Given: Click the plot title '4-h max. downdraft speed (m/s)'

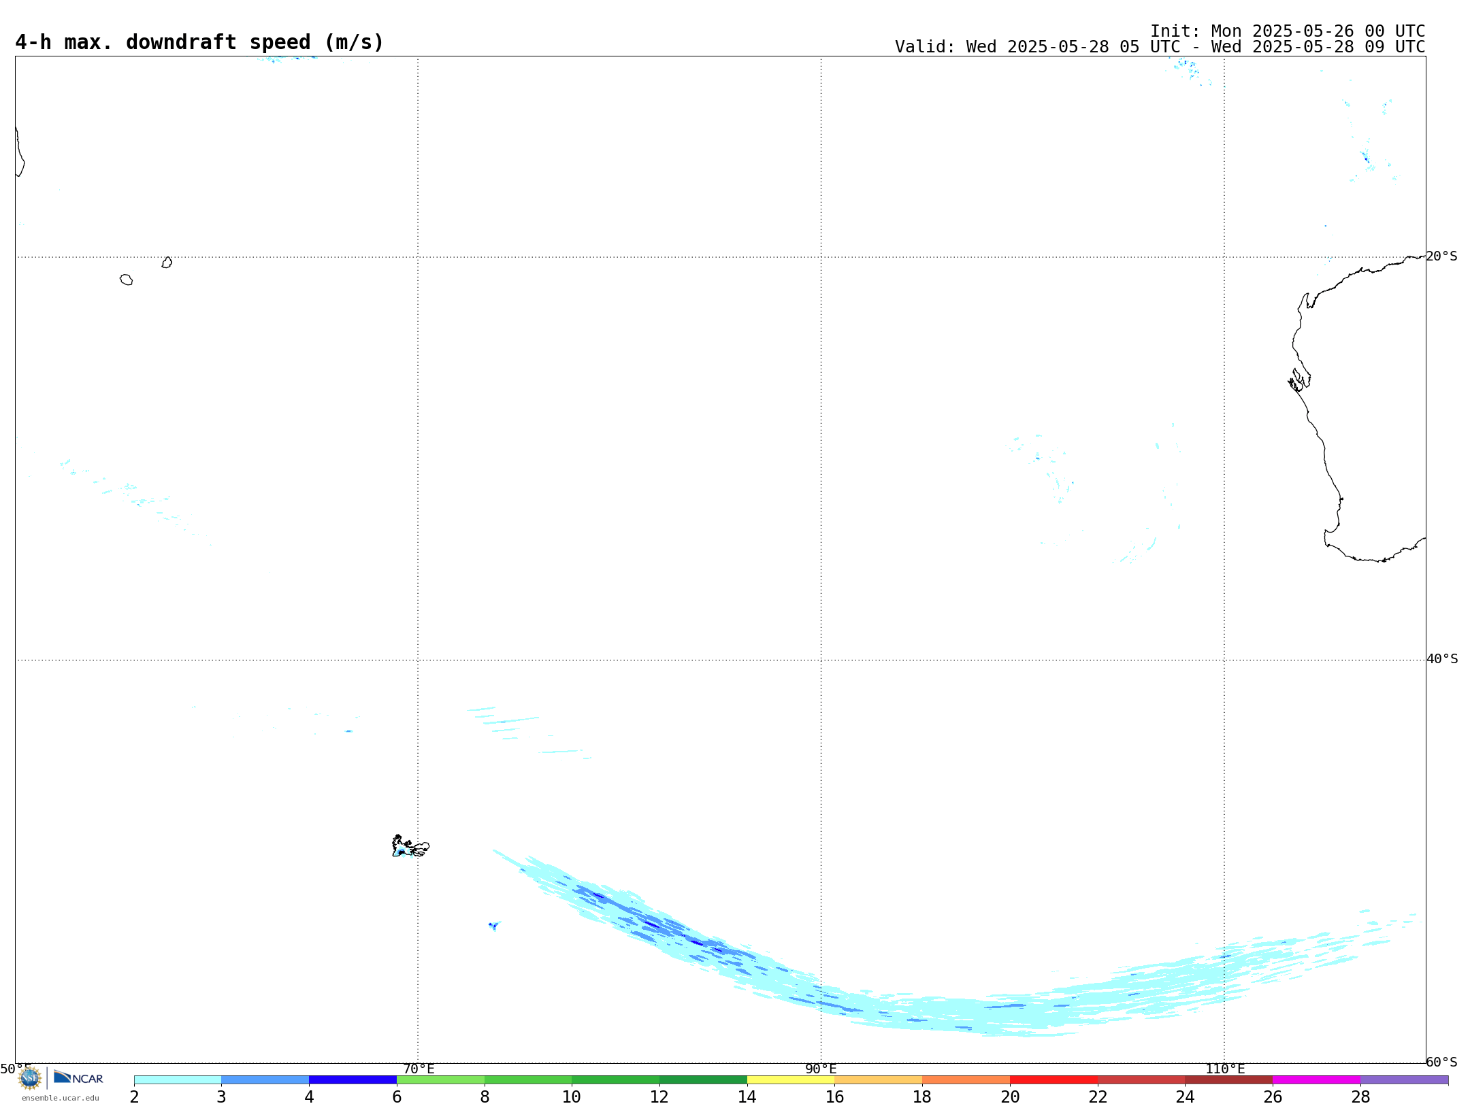Looking at the screenshot, I should (x=199, y=42).
